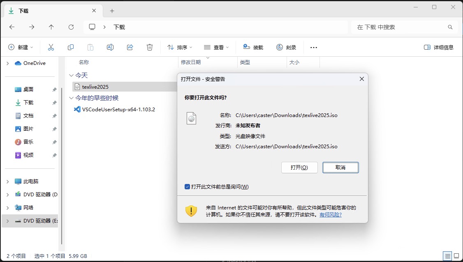The image size is (463, 262).
Task: Click the Delete trash icon
Action: [x=150, y=47]
